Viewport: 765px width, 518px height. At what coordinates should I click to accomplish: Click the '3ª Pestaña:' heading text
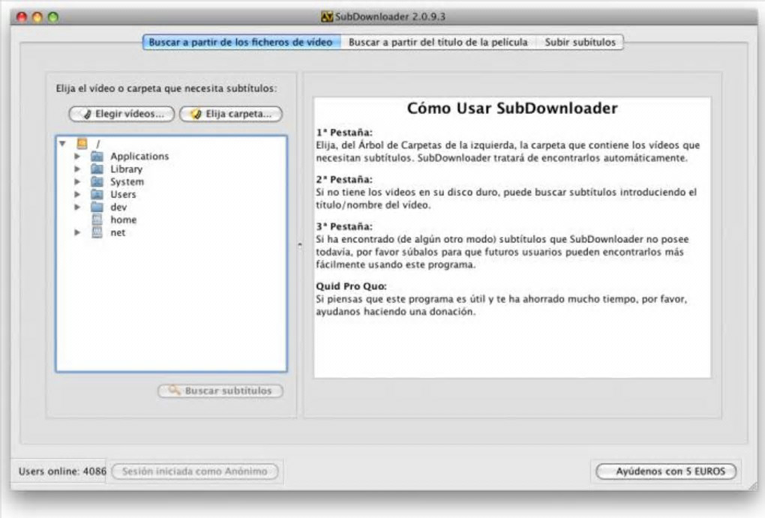pyautogui.click(x=344, y=226)
